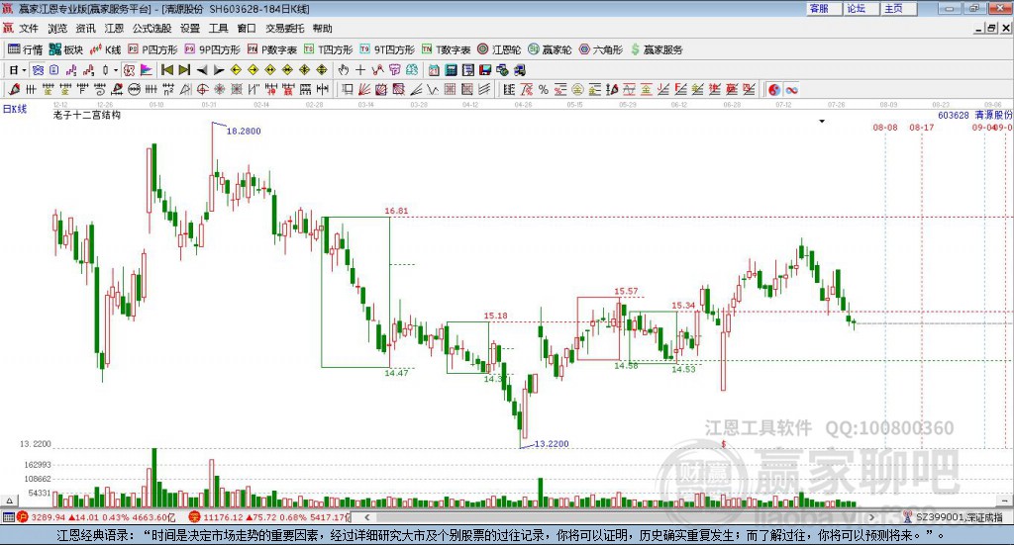Jump to first bar with green skip-back icon
This screenshot has width=1014, height=545.
[x=166, y=70]
